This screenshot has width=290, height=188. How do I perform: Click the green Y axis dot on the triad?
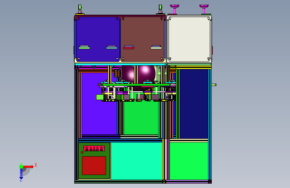tap(21, 167)
